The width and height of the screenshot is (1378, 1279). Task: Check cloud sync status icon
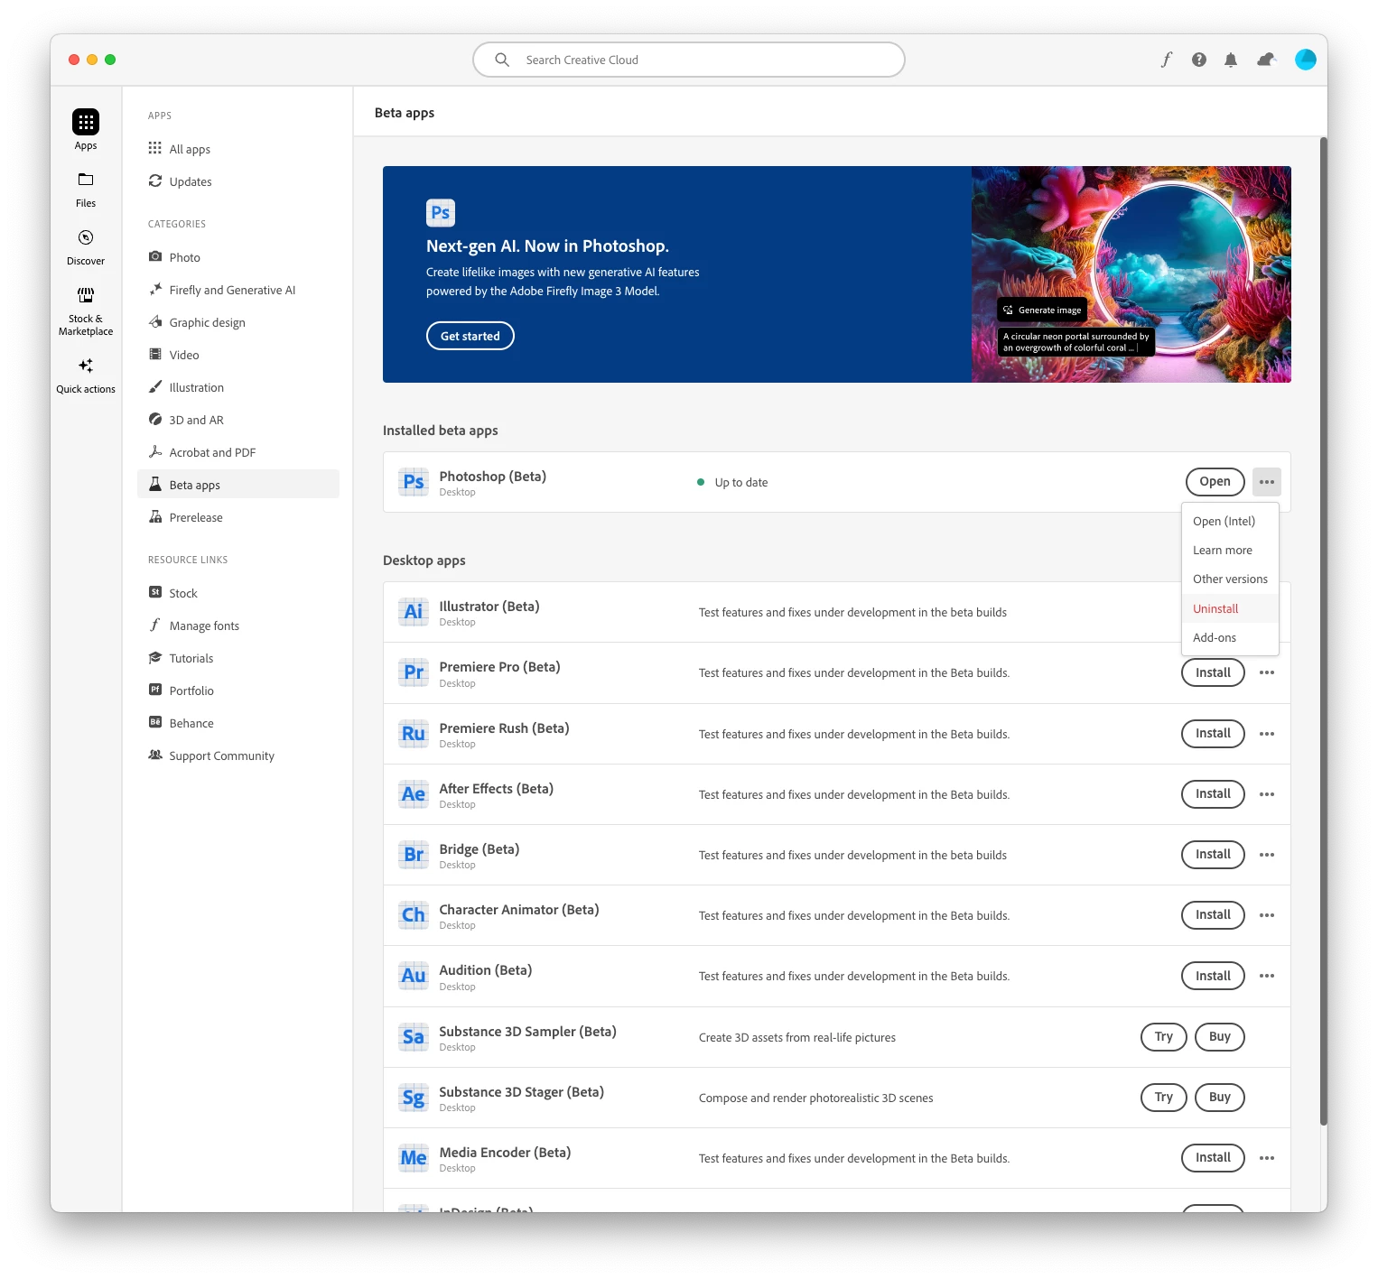pyautogui.click(x=1266, y=60)
